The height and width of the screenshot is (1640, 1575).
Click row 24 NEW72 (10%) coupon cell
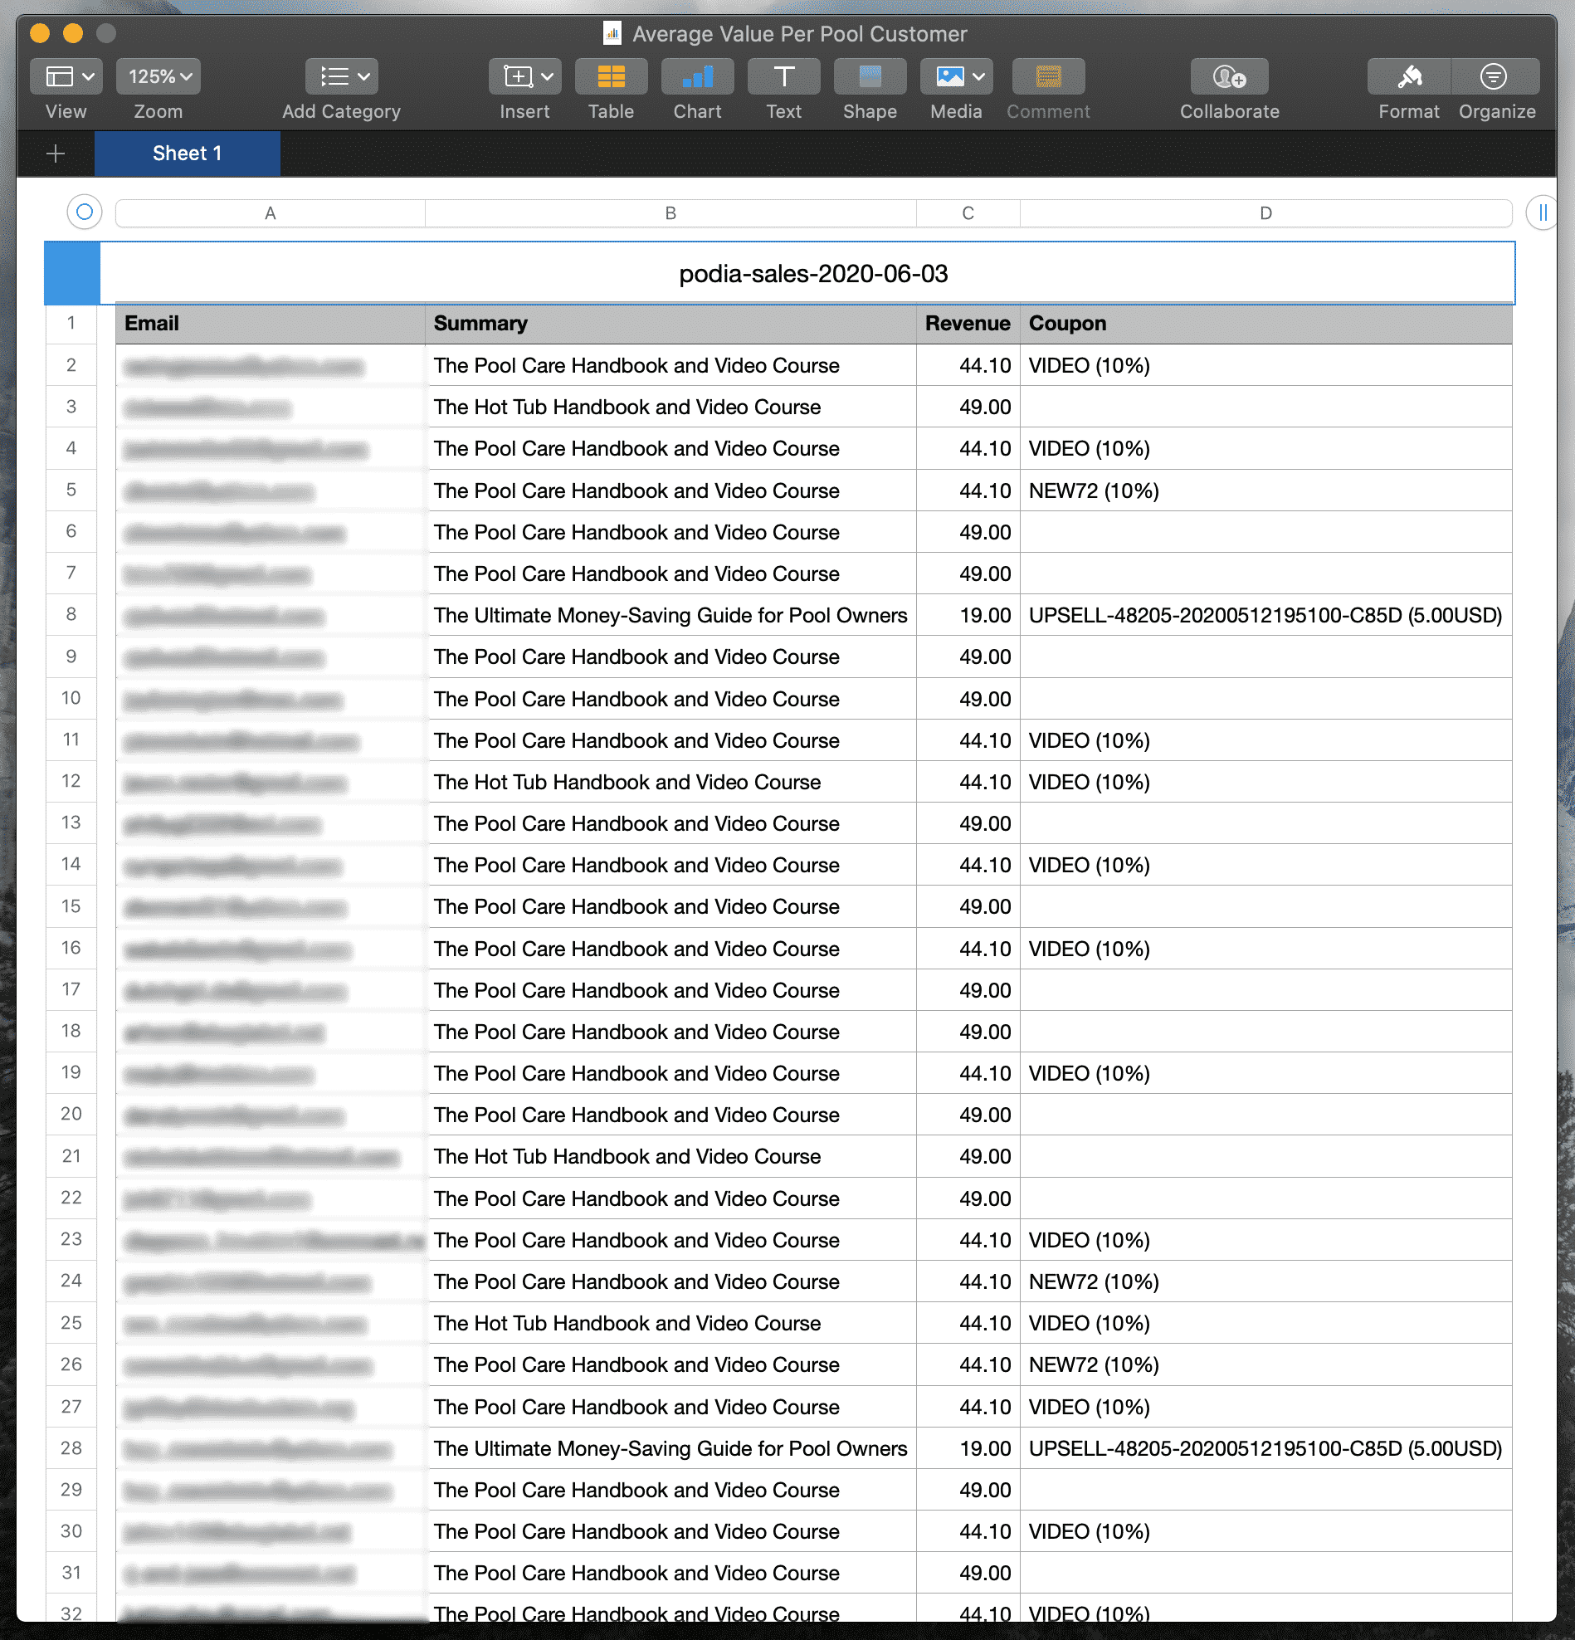(x=1265, y=1282)
